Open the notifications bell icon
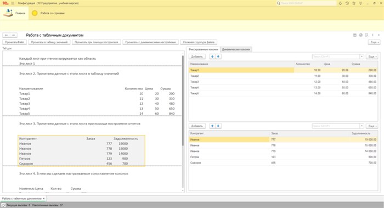This screenshot has height=208, width=384. (x=340, y=3)
